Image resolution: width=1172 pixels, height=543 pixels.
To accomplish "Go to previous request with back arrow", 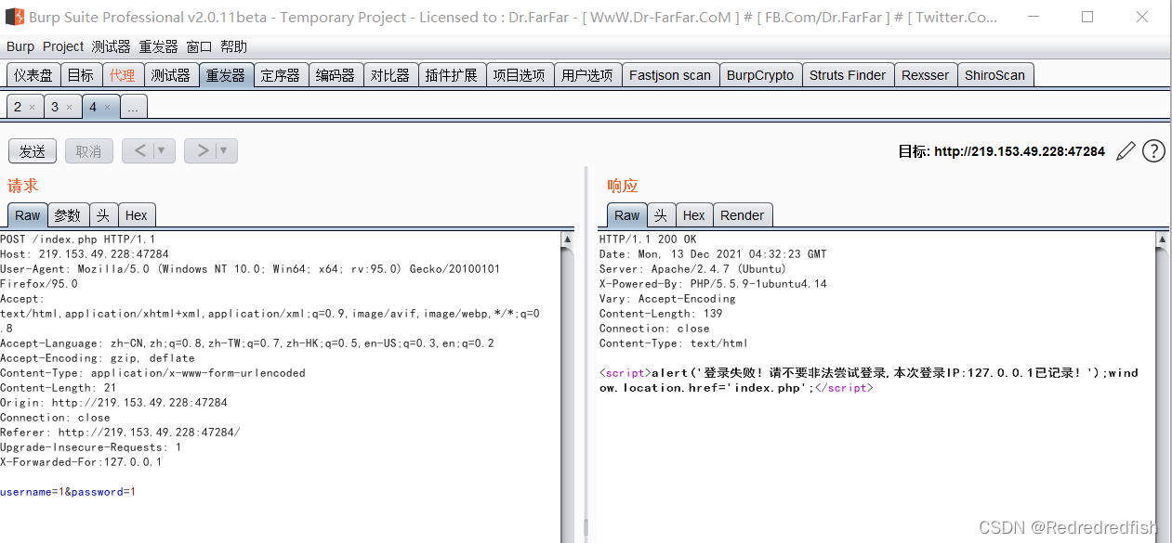I will tap(139, 150).
